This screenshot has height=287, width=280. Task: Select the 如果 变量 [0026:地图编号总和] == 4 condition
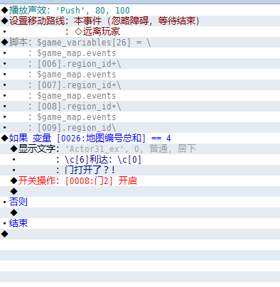pyautogui.click(x=140, y=138)
